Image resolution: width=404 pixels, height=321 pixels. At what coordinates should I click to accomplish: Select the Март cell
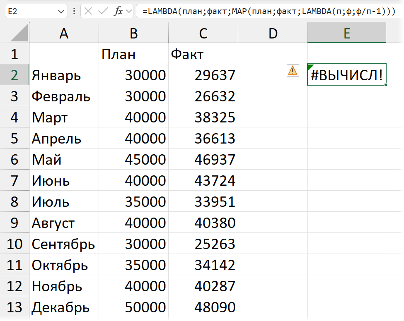(64, 117)
